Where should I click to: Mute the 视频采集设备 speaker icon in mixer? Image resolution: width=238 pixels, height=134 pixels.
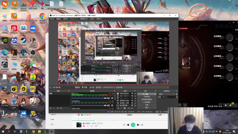[x=109, y=105]
